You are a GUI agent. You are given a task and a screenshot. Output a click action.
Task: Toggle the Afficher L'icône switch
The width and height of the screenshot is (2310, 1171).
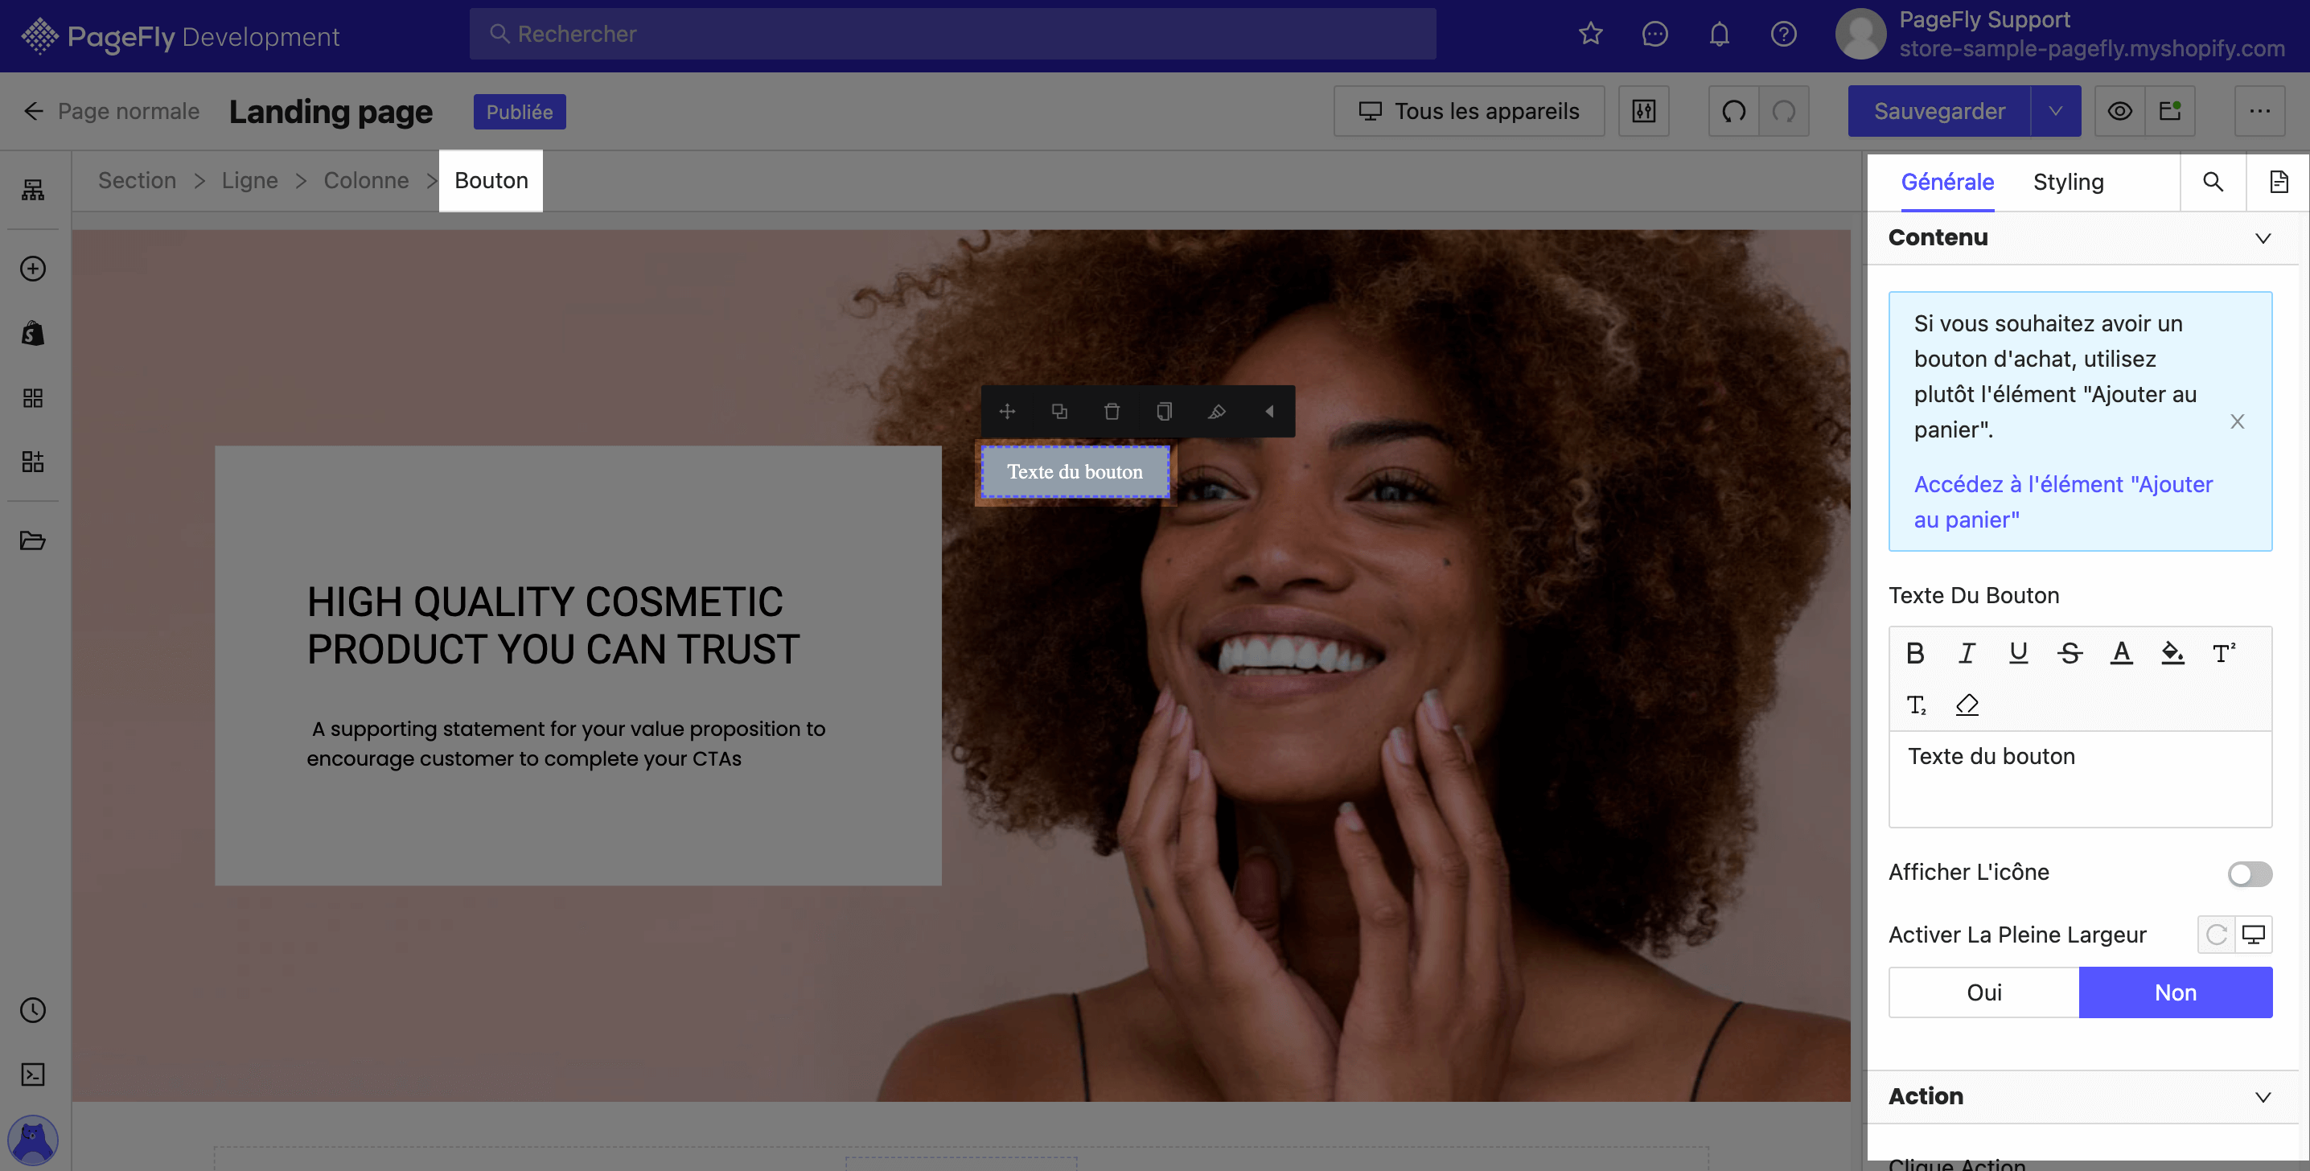pyautogui.click(x=2250, y=874)
